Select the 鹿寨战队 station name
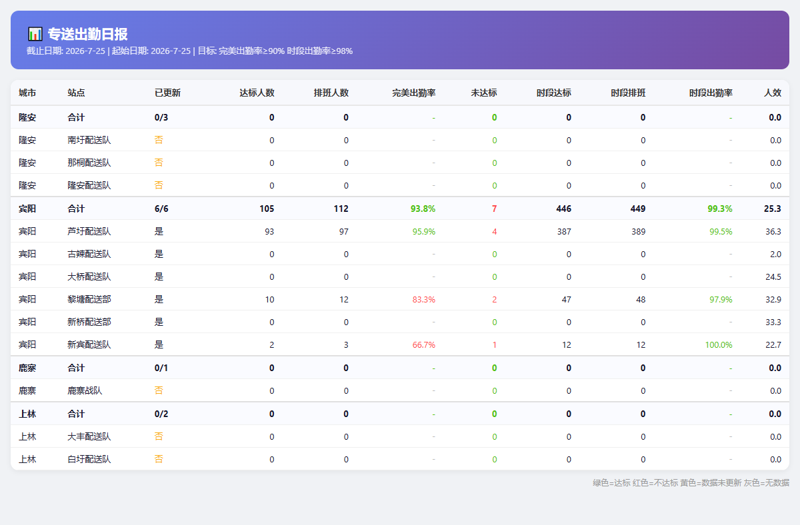Screen dimensions: 800x525 click(85, 390)
